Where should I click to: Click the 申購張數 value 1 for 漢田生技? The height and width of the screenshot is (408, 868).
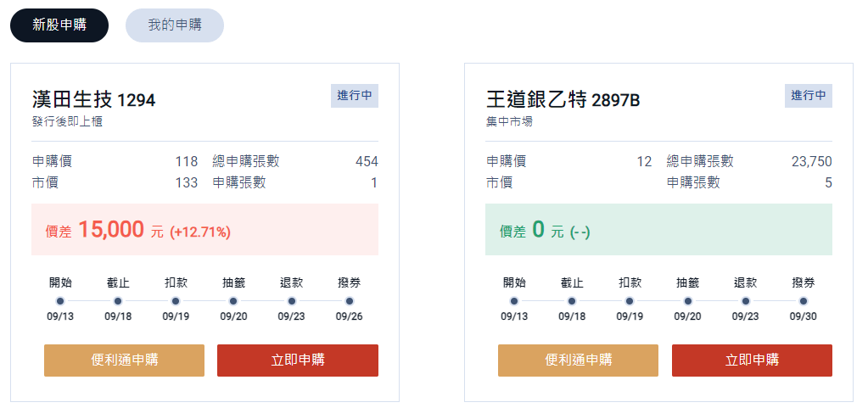tap(374, 182)
